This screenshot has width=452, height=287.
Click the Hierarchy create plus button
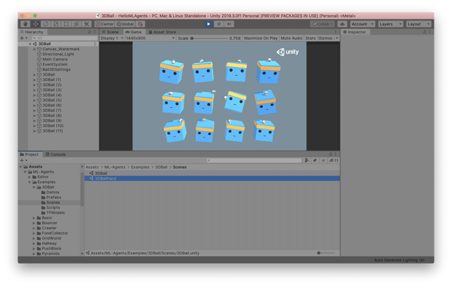pyautogui.click(x=23, y=38)
